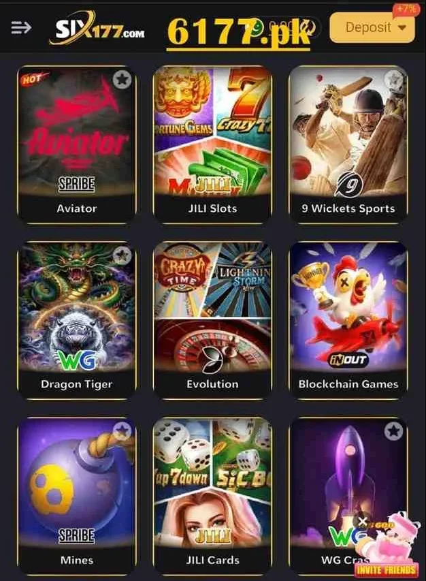Open JILI Cards category
This screenshot has width=426, height=581.
212,497
